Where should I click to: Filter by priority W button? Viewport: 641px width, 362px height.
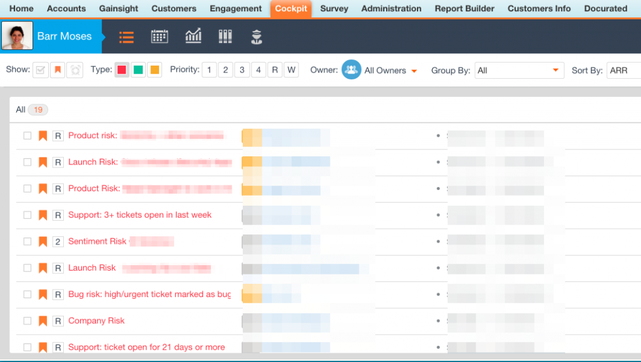tap(290, 70)
